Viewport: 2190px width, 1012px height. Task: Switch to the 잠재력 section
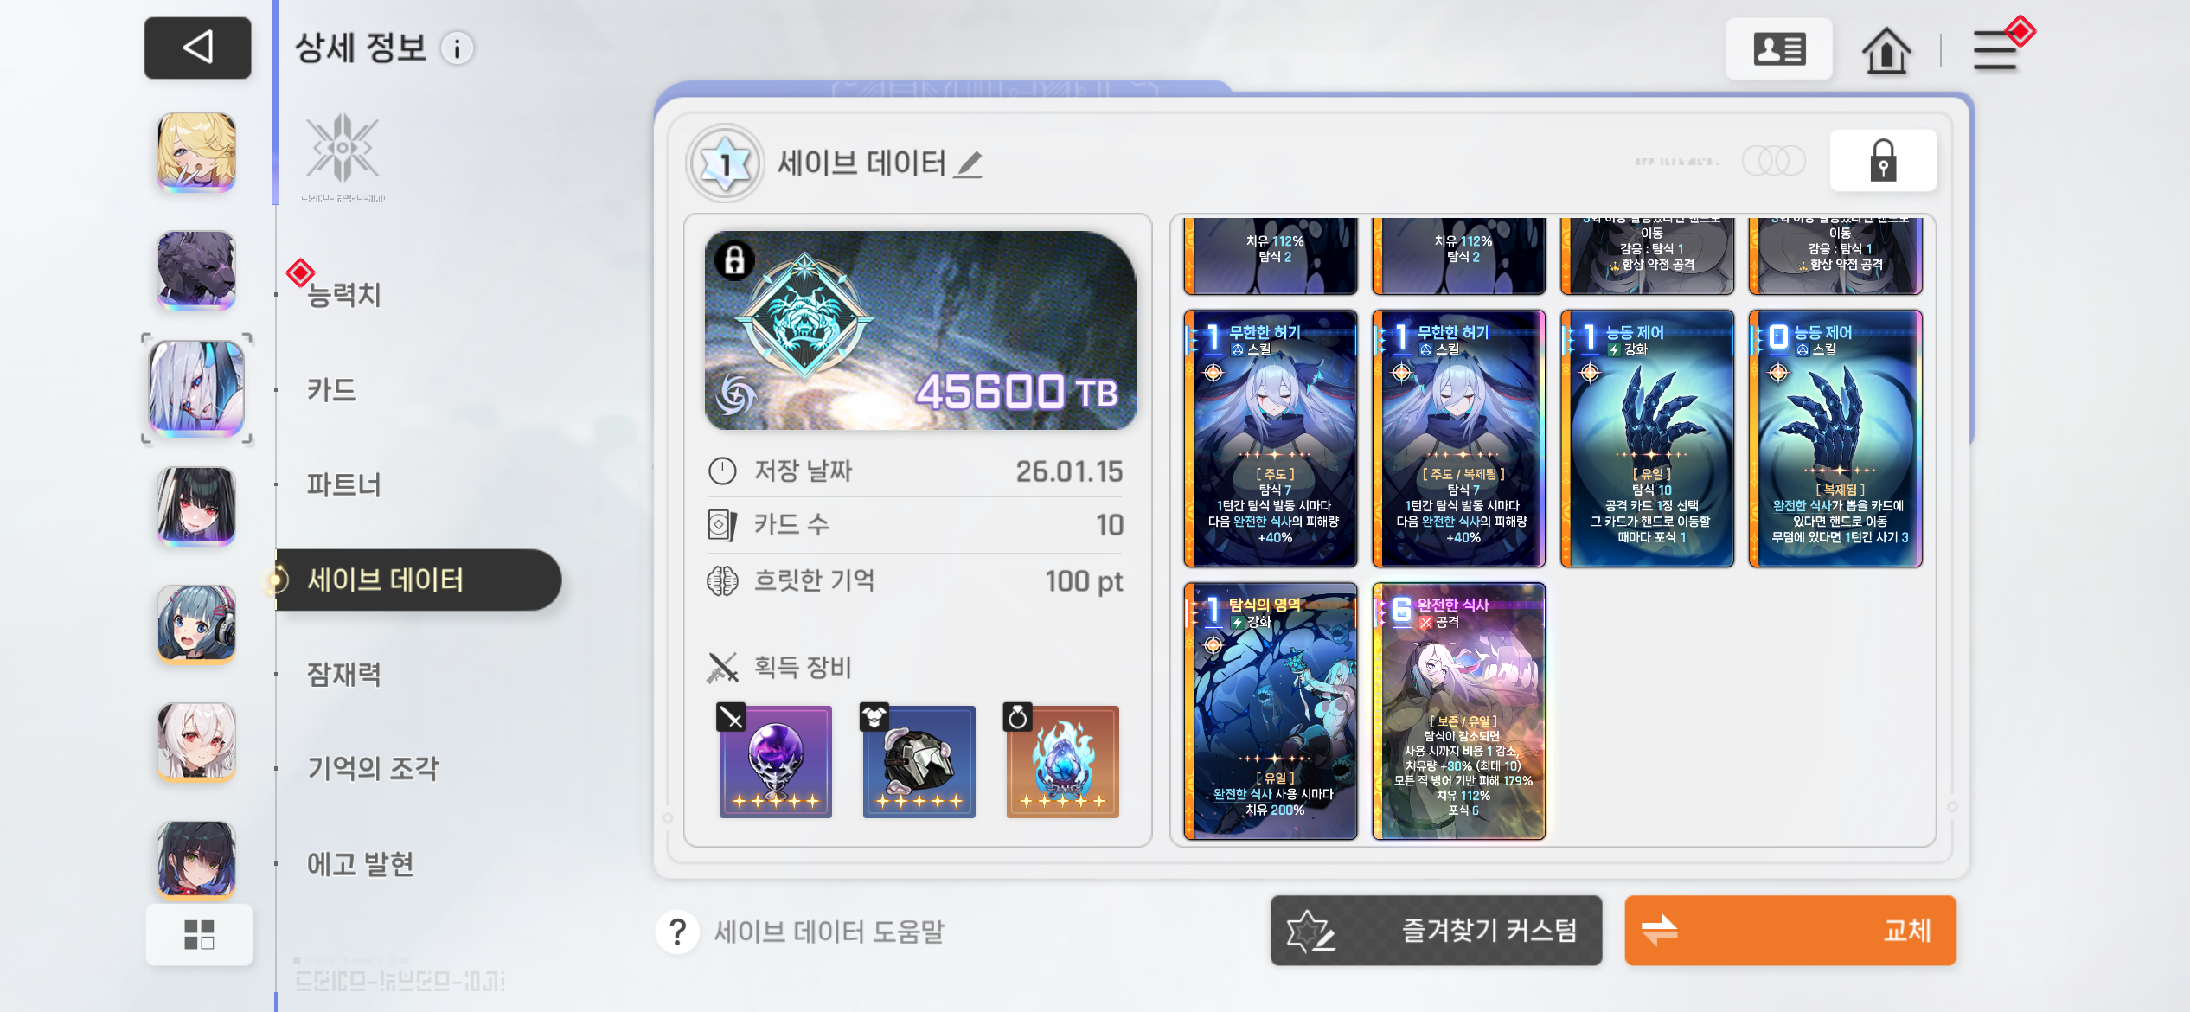344,674
